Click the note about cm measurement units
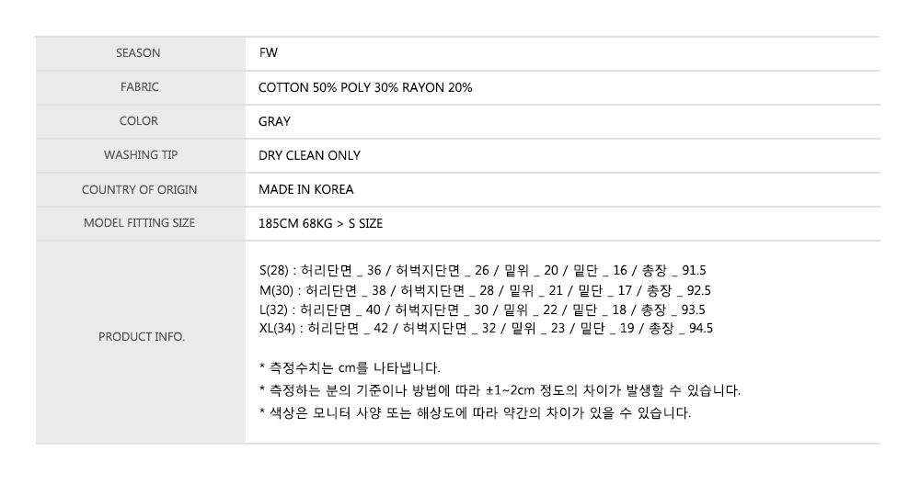The width and height of the screenshot is (920, 484). coord(351,368)
